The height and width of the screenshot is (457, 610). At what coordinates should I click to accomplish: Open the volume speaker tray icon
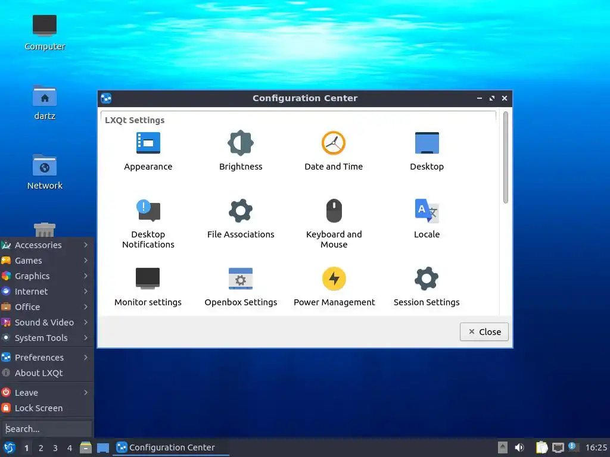coord(519,447)
